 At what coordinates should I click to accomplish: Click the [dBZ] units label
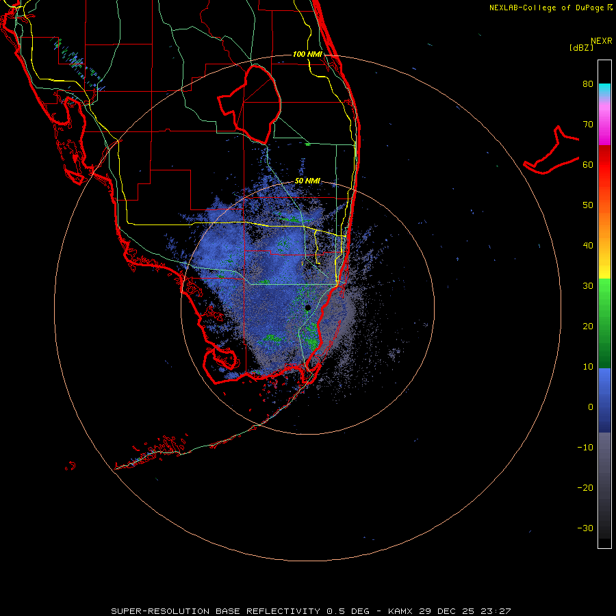click(x=581, y=47)
